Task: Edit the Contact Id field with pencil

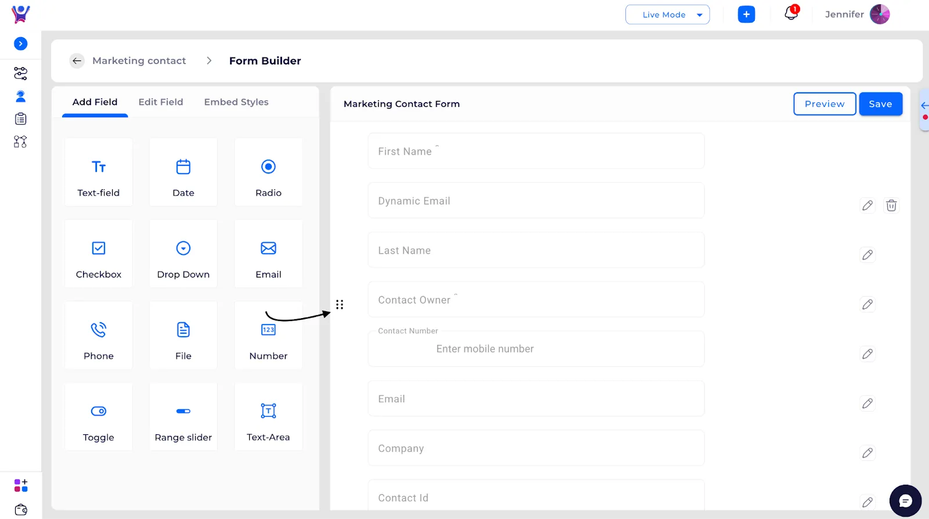Action: pos(867,502)
